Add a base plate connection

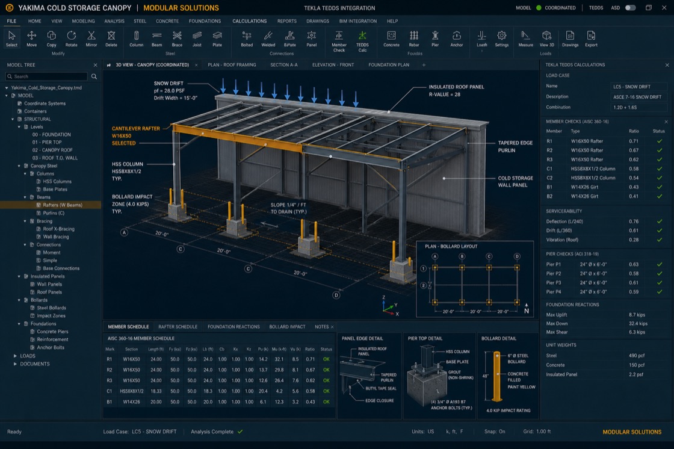pyautogui.click(x=289, y=39)
